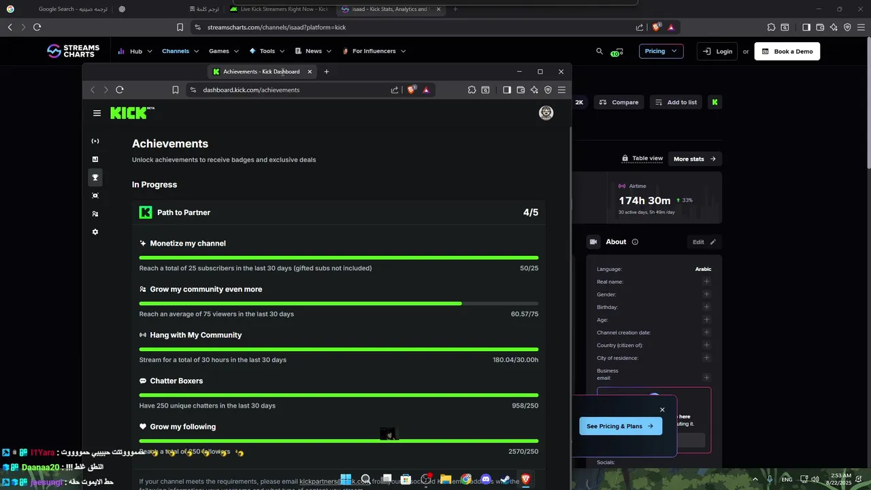Expand the Games dropdown menu
Viewport: 871px width, 490px height.
click(x=224, y=51)
